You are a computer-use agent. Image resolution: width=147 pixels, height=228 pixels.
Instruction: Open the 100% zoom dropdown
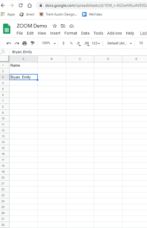click(49, 43)
